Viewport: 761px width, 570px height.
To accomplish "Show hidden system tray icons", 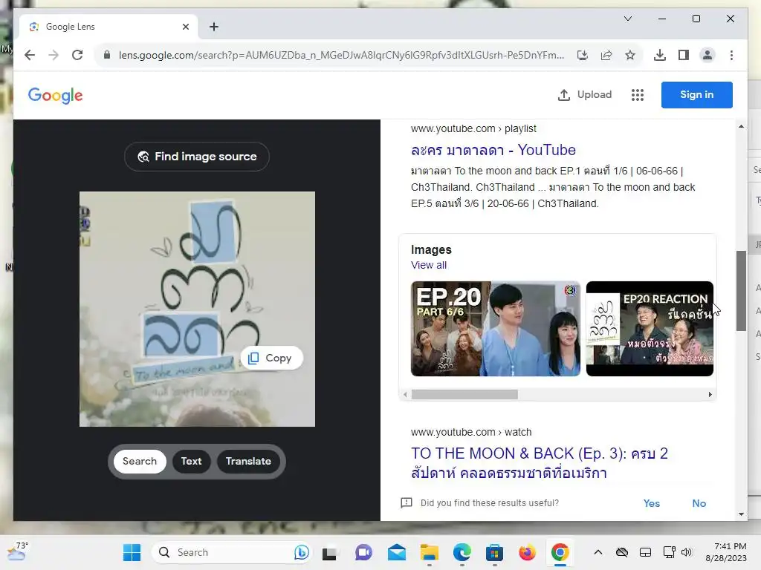I will pyautogui.click(x=598, y=552).
